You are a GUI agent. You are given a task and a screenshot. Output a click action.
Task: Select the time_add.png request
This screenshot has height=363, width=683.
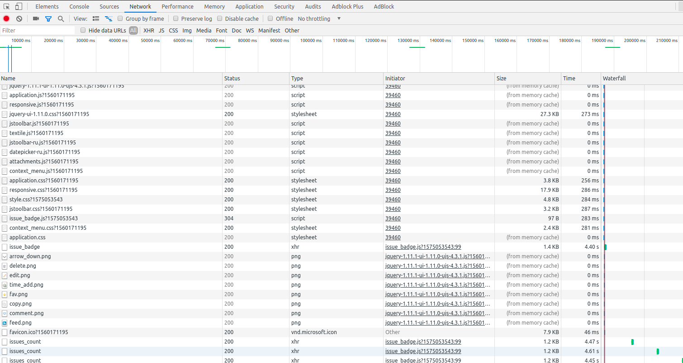pos(26,284)
